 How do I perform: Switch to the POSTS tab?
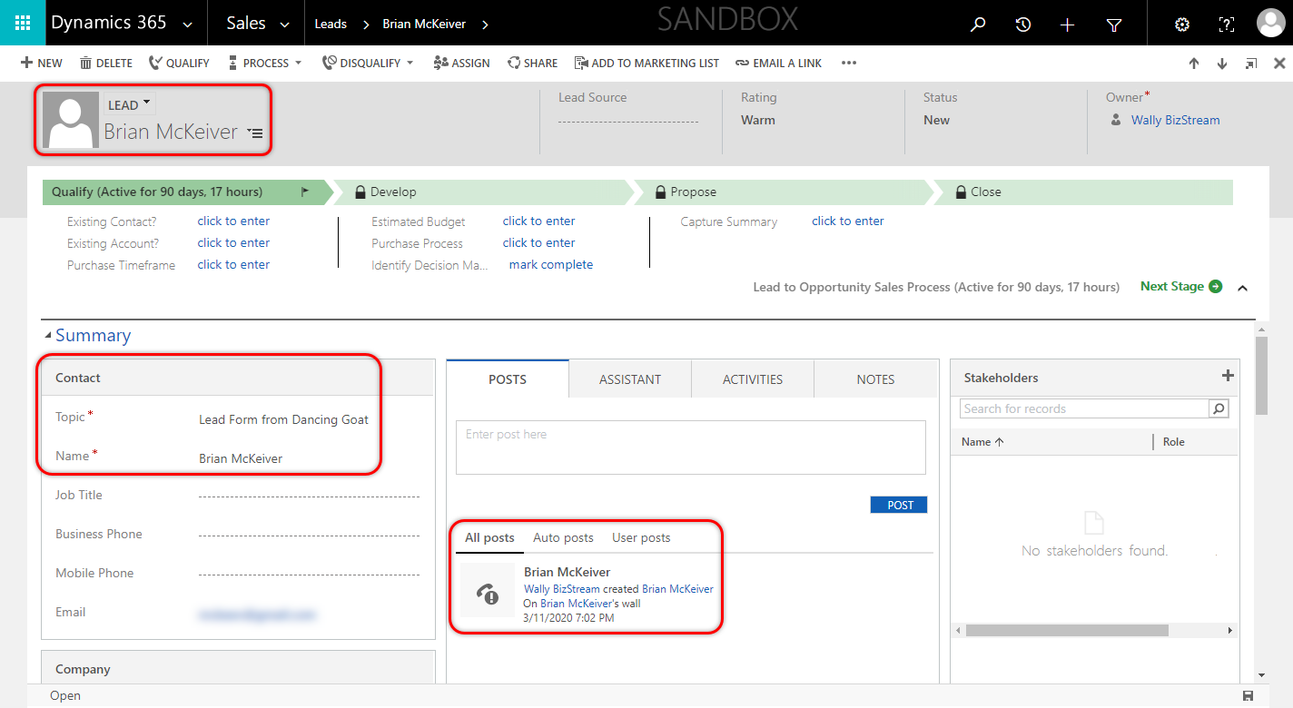[x=508, y=379]
